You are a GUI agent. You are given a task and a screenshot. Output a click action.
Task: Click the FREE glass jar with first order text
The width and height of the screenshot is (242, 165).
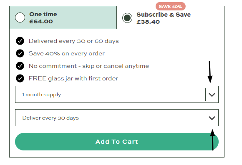(x=73, y=79)
